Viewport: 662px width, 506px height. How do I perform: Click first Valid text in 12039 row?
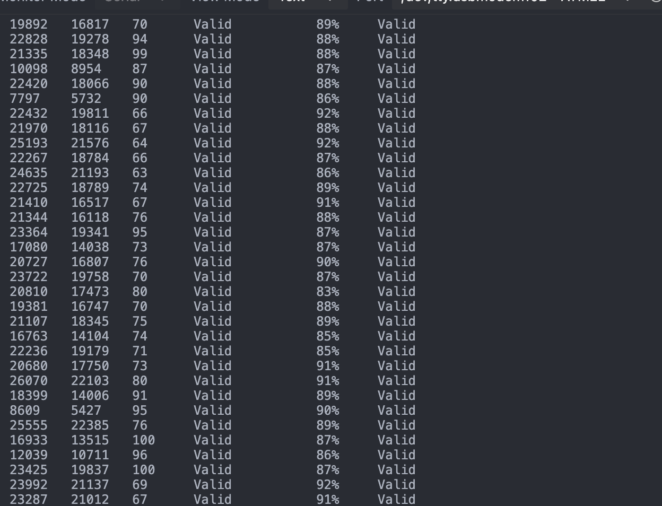click(x=212, y=455)
